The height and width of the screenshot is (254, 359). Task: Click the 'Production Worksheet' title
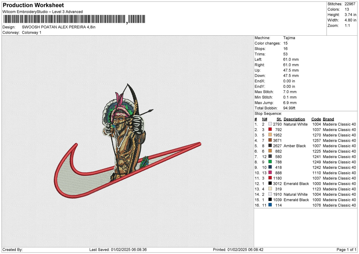coord(33,5)
